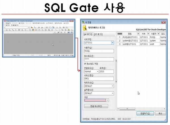The height and width of the screenshot is (125, 170).
Task: Open the 도움말(H) menu
Action: coord(15,25)
